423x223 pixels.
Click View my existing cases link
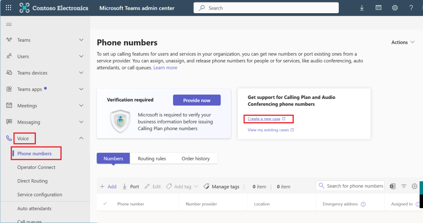pyautogui.click(x=271, y=130)
